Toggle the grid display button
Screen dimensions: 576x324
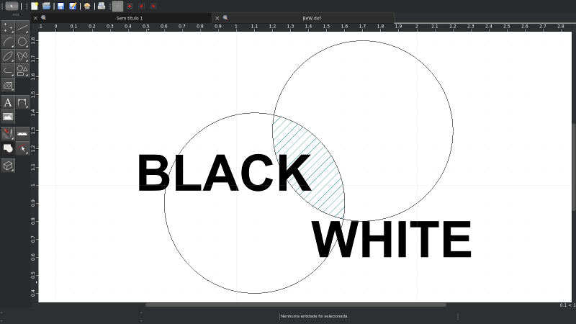click(x=117, y=6)
